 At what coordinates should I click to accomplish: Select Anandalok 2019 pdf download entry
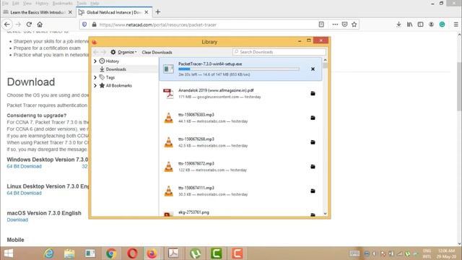point(240,93)
